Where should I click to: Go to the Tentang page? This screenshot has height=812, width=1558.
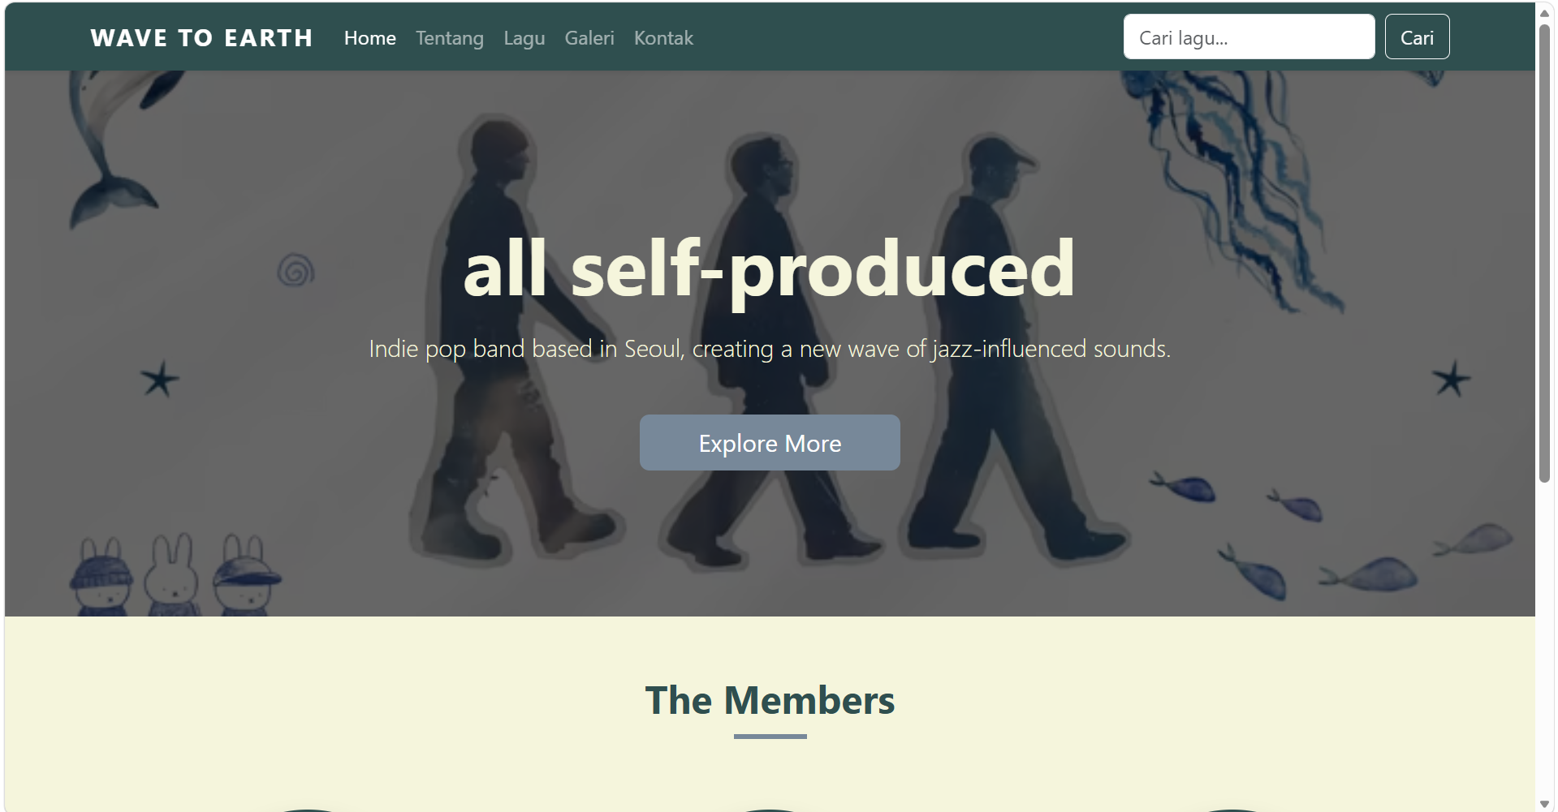click(450, 38)
